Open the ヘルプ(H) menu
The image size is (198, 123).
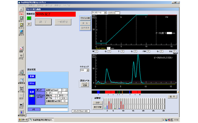[x=67, y=5]
